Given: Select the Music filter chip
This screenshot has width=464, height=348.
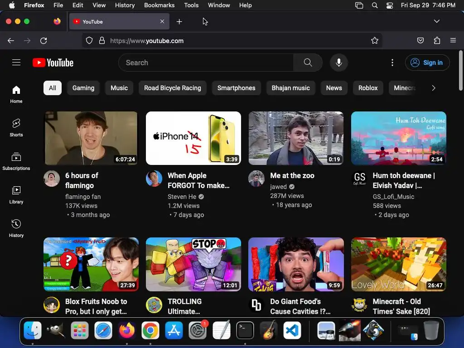Looking at the screenshot, I should tap(119, 88).
